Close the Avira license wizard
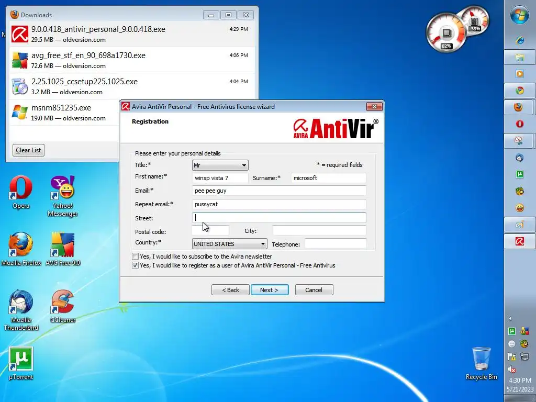 [x=374, y=107]
